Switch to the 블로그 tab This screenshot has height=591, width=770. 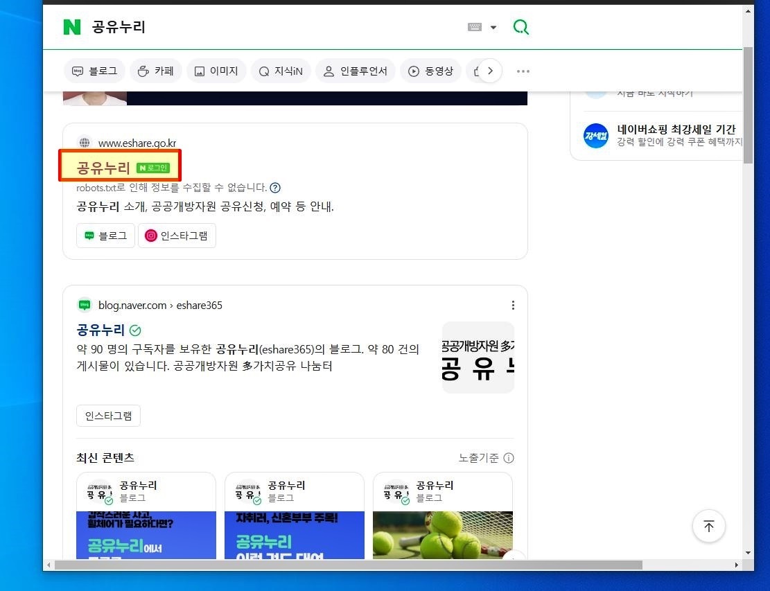[95, 71]
